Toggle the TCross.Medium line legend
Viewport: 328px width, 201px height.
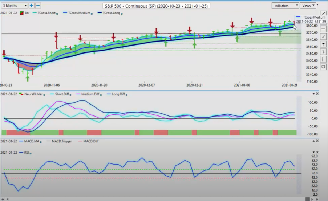(x=77, y=13)
